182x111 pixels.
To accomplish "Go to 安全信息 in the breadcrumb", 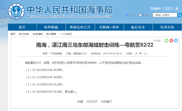I will pyautogui.click(x=38, y=34).
